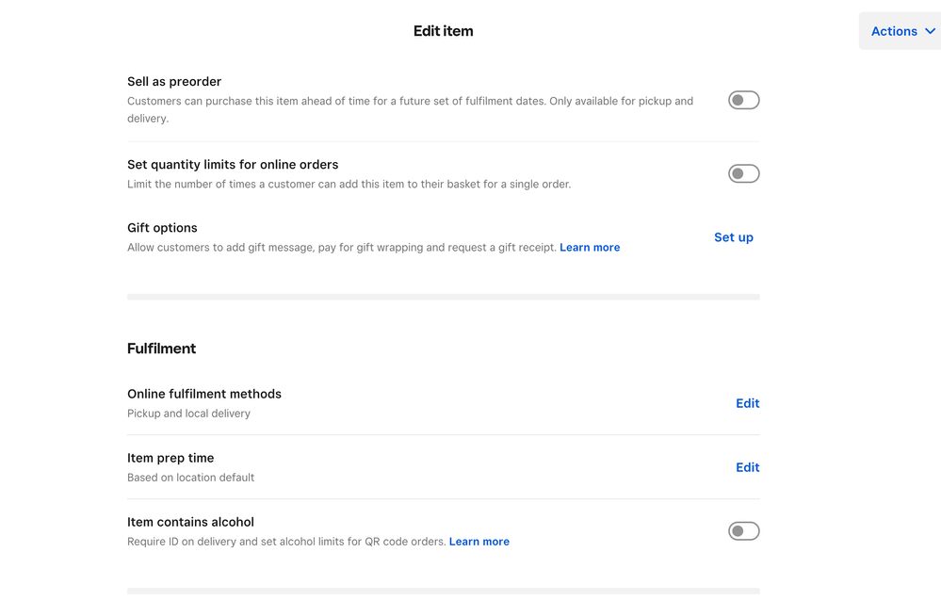Click the Item contains alcohol label
This screenshot has width=941, height=601.
pos(190,522)
